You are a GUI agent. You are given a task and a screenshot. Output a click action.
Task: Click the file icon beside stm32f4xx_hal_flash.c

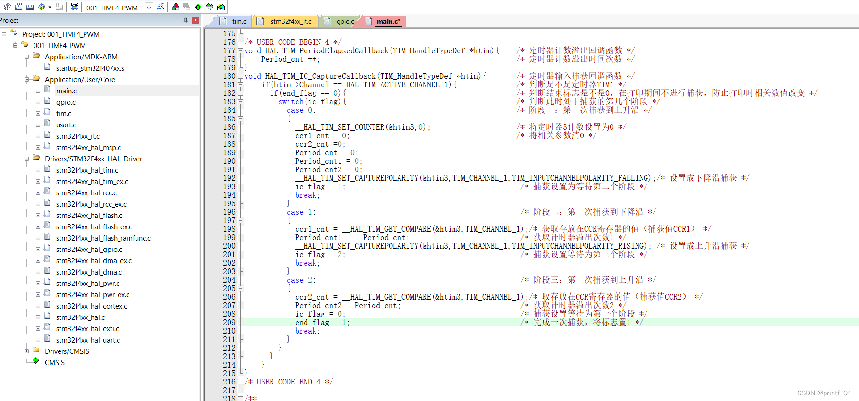[x=47, y=215]
